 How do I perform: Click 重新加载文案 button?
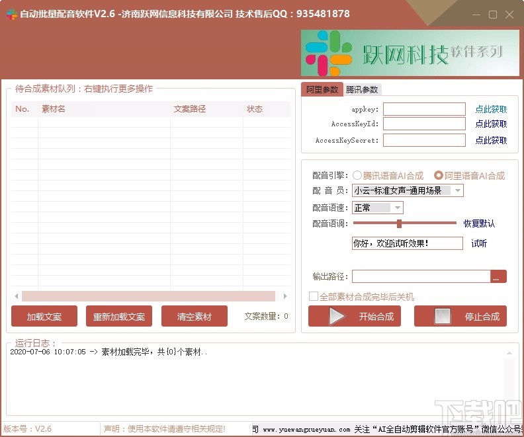(119, 316)
